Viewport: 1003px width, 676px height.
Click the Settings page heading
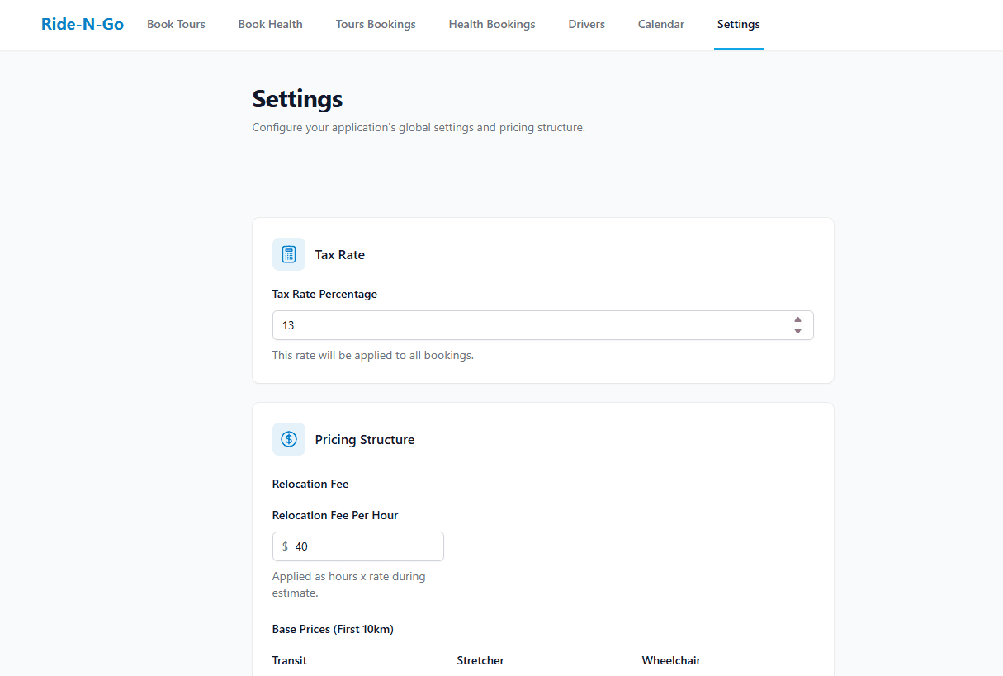[x=297, y=99]
